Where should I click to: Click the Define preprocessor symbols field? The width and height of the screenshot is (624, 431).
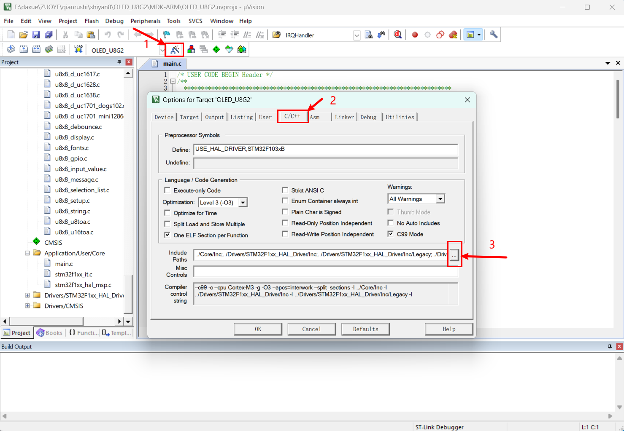tap(325, 149)
